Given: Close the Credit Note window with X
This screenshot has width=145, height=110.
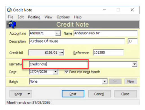Looking at the screenshot, I should click(132, 10).
